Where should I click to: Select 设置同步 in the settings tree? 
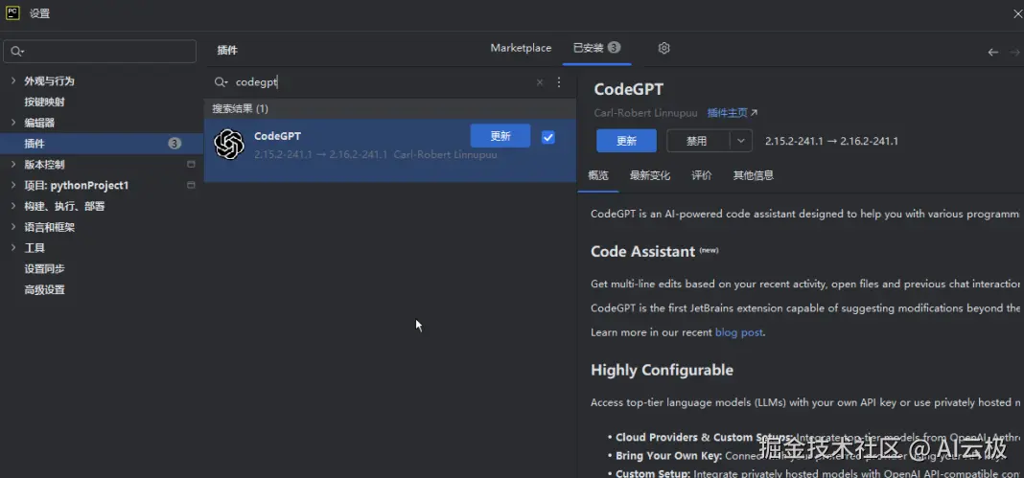(x=44, y=268)
